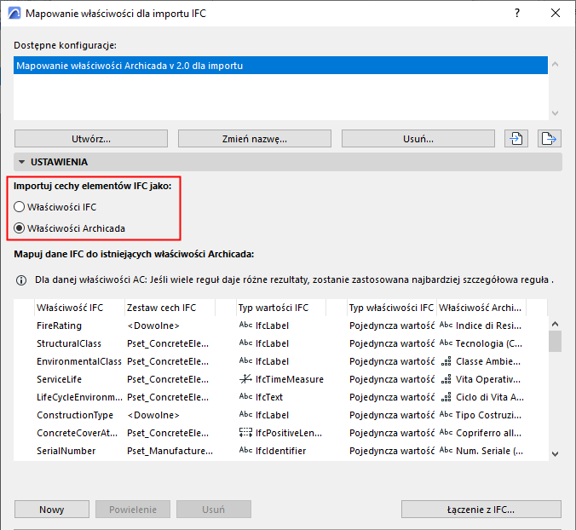Click the option-set icon before Classe Ambie...

[x=446, y=362]
